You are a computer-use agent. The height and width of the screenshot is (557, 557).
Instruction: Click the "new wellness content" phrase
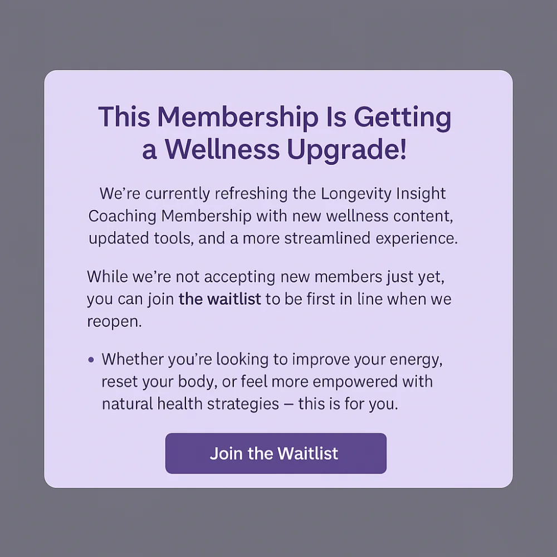click(x=373, y=216)
